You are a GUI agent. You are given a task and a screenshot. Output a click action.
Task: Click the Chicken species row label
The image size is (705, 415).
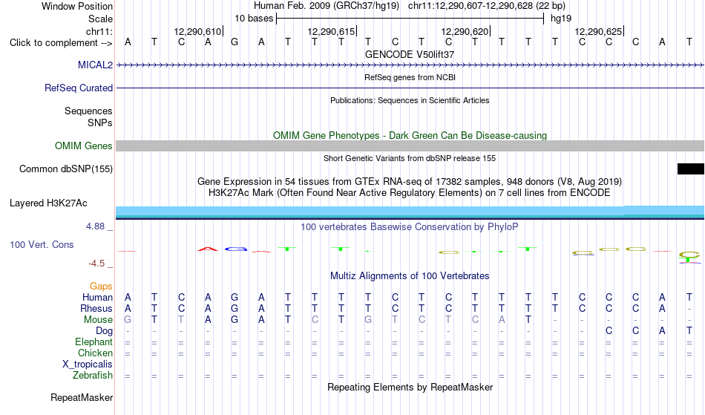pos(95,353)
